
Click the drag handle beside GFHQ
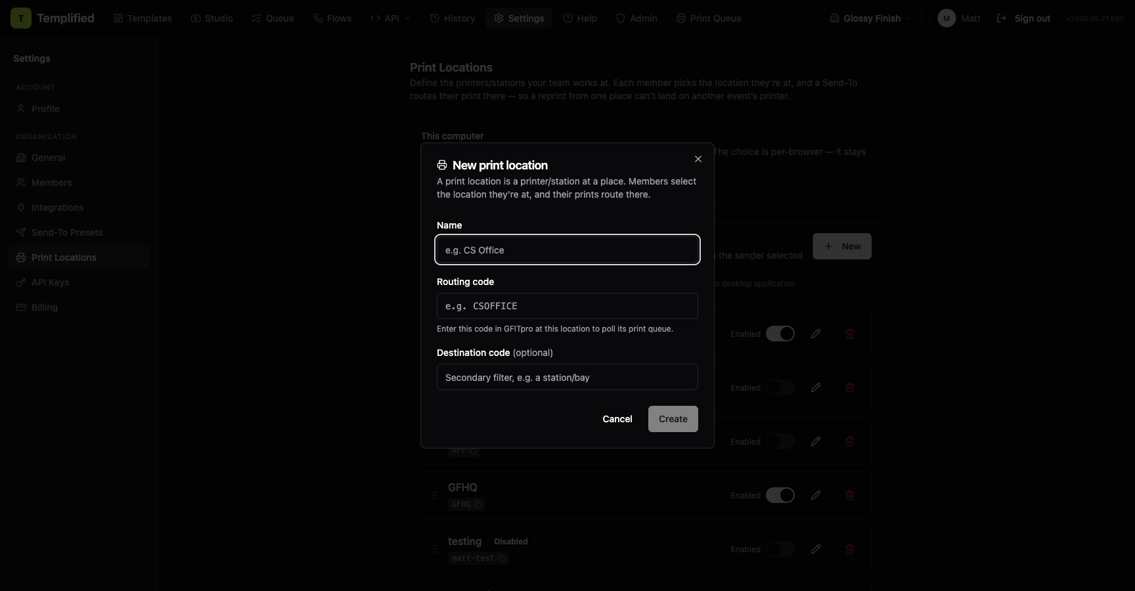(435, 495)
